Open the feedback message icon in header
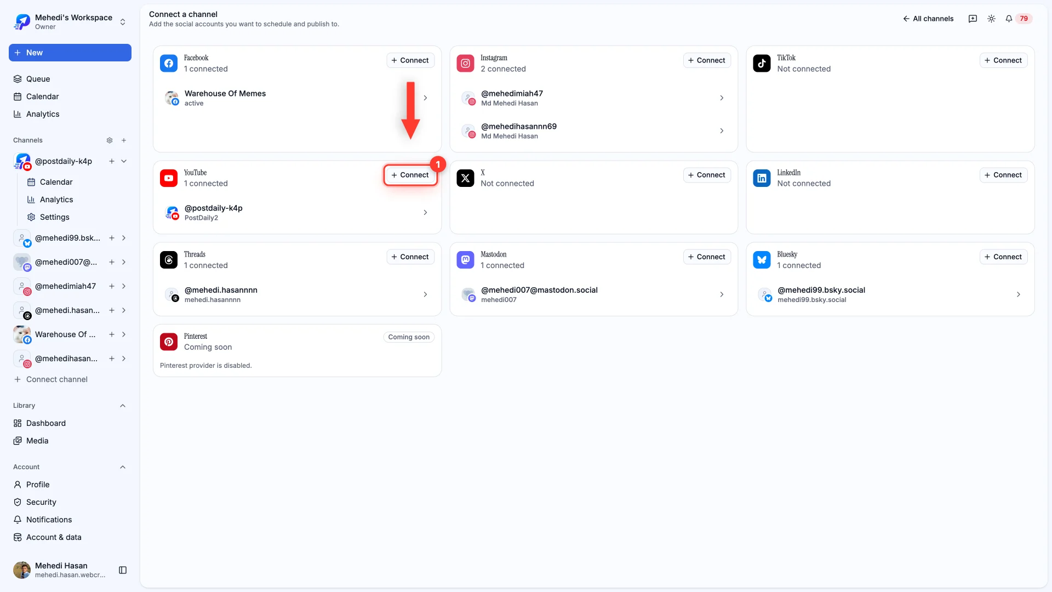Image resolution: width=1052 pixels, height=592 pixels. coord(973,19)
